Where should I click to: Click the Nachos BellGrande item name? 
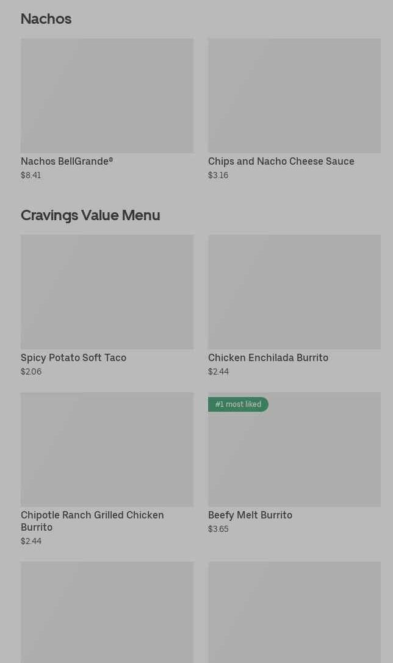67,161
